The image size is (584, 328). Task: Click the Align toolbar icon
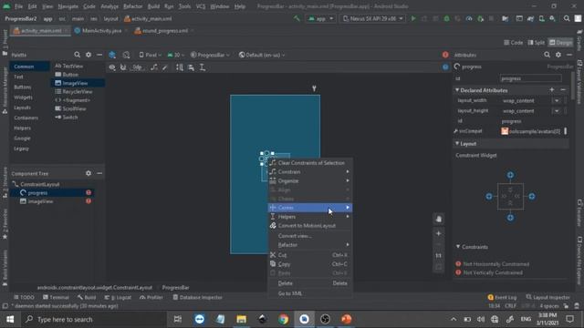[191, 67]
